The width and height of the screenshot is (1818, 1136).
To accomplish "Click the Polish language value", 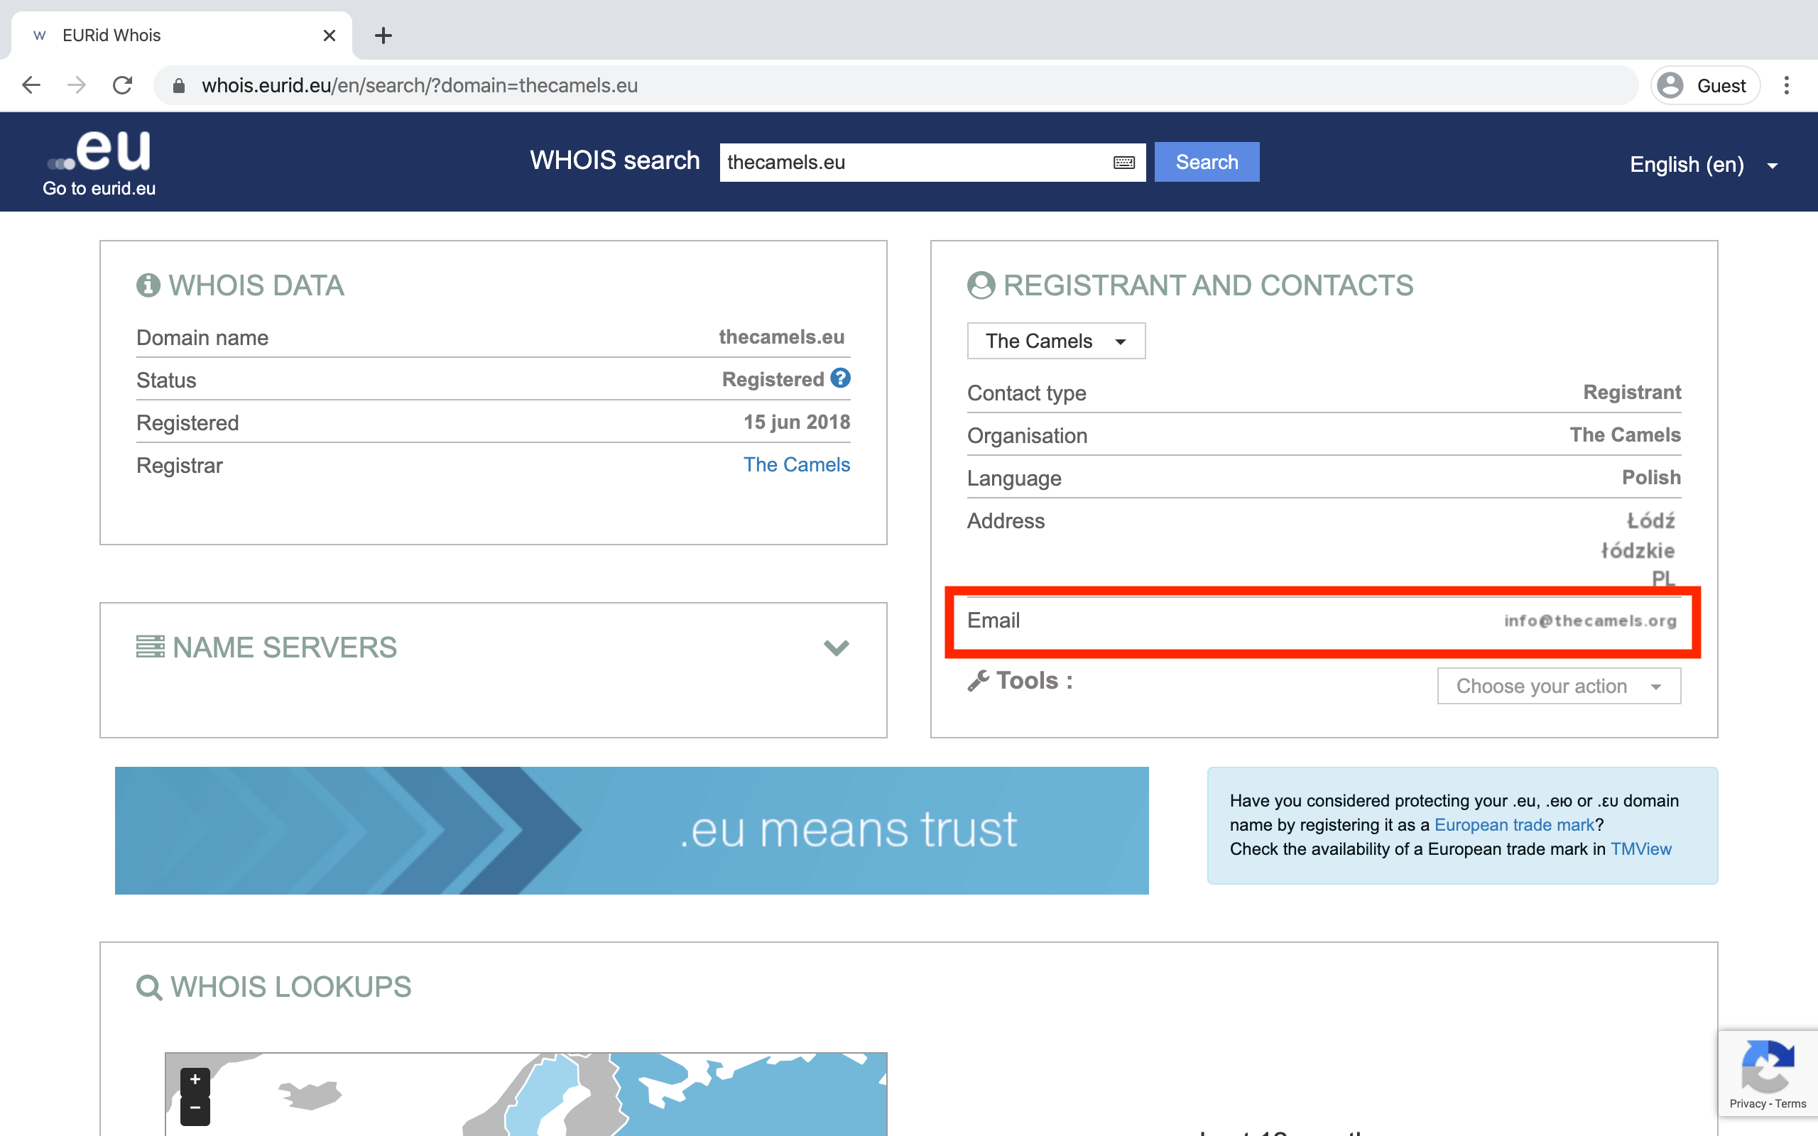I will click(x=1650, y=477).
